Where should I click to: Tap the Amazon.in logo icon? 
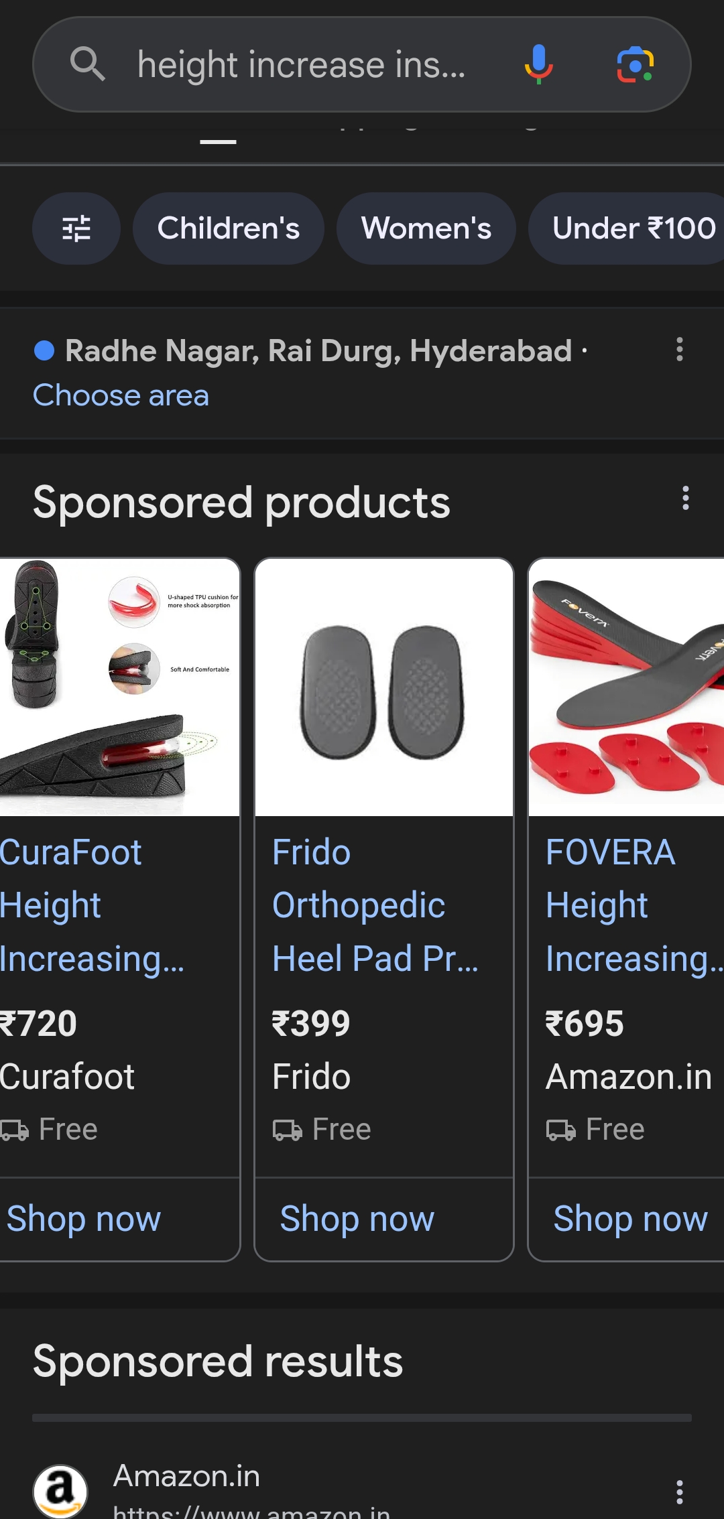60,1492
